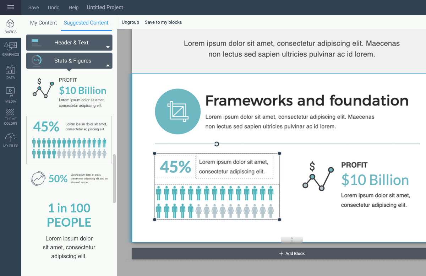Viewport: 426px width, 276px height.
Task: Open Theme Colors panel
Action: pyautogui.click(x=11, y=117)
